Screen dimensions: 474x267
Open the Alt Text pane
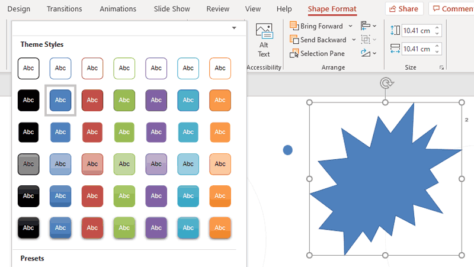point(264,40)
